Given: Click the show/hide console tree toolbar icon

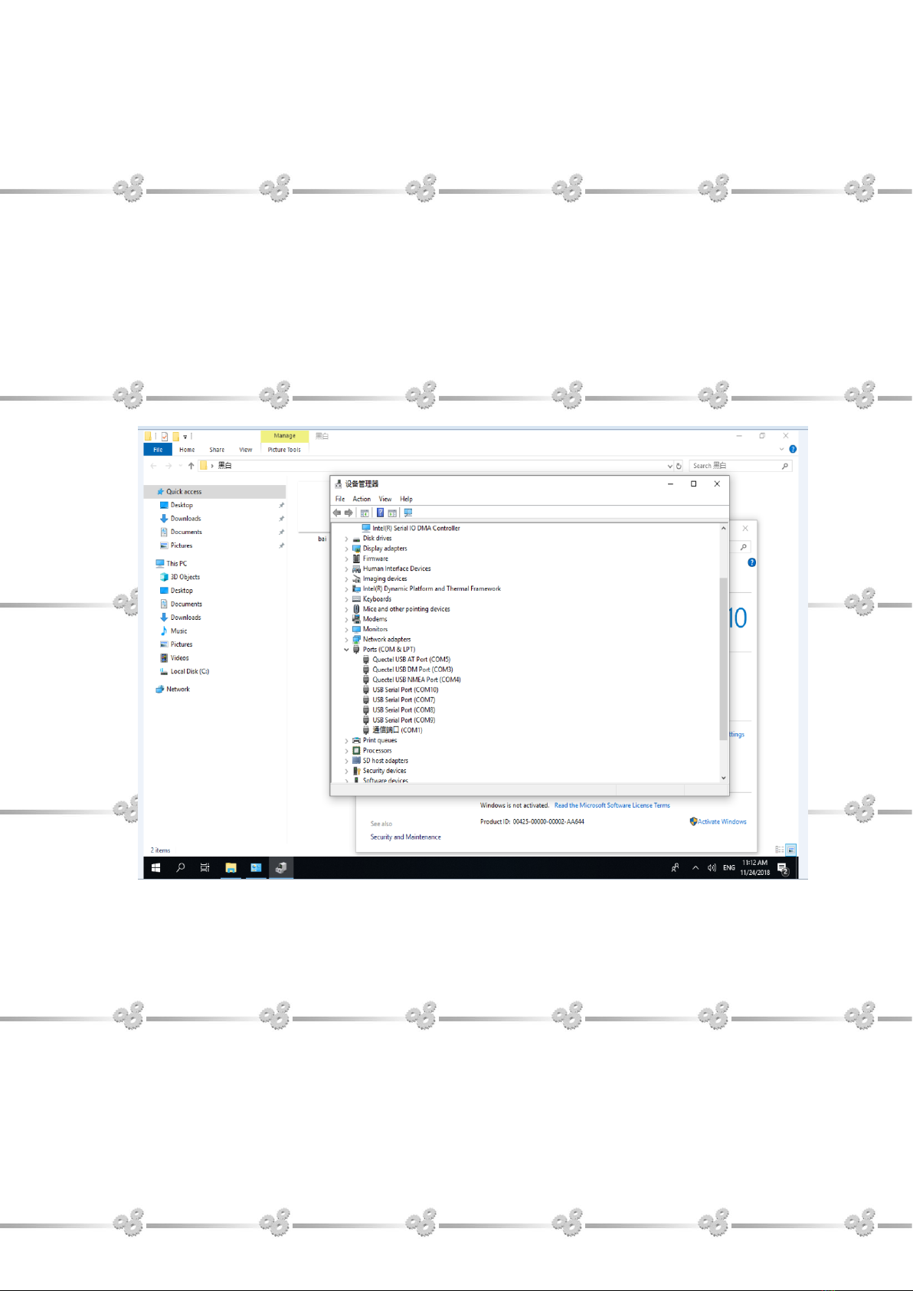Looking at the screenshot, I should coord(365,513).
